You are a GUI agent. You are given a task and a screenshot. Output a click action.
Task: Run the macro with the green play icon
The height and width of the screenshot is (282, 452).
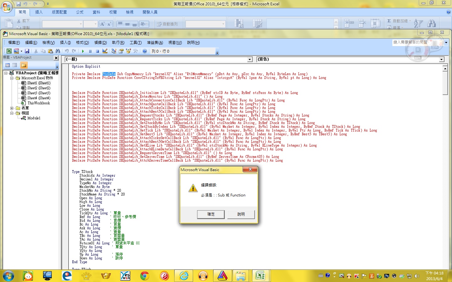coord(83,51)
